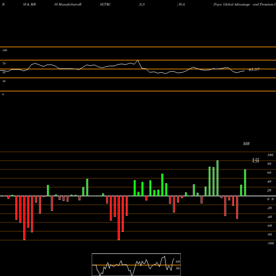
Task: Click the '100' label on RSI axis
Action: [x=4, y=50]
